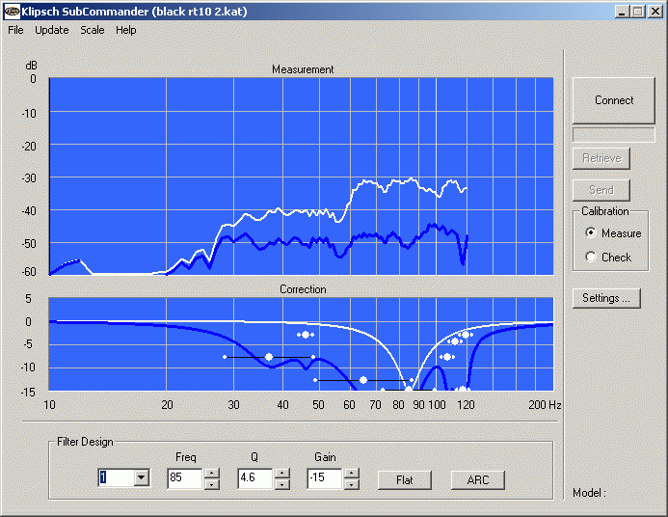Screen dimensions: 668x517
Task: Click the Gain input field
Action: 324,478
